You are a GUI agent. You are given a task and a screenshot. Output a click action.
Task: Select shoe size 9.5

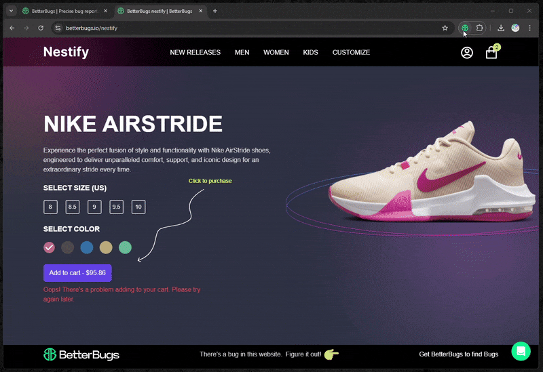point(116,207)
